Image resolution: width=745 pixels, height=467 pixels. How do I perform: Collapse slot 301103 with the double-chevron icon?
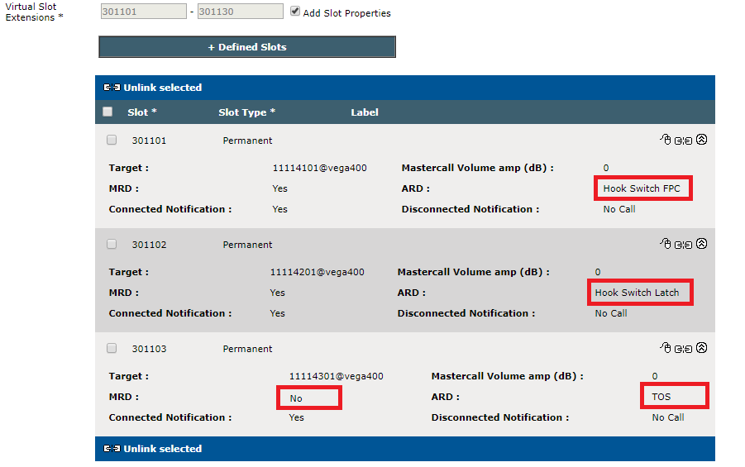[702, 348]
